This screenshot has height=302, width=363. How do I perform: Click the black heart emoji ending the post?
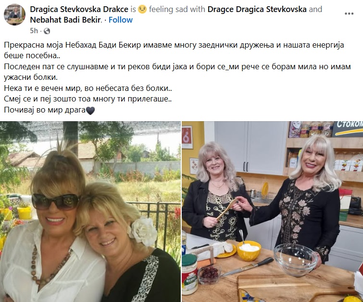point(90,110)
